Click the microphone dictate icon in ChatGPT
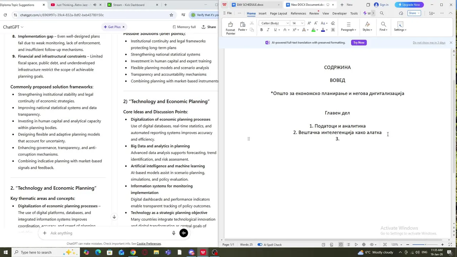Screen dimensions: 457x257 coord(174,233)
